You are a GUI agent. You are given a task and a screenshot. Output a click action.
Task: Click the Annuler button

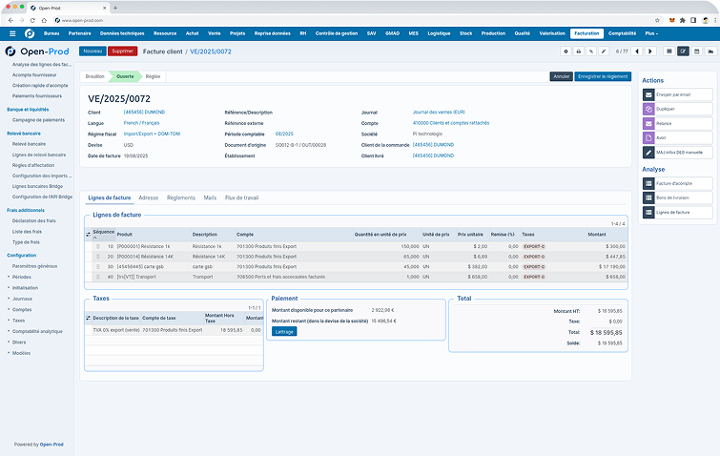point(561,76)
